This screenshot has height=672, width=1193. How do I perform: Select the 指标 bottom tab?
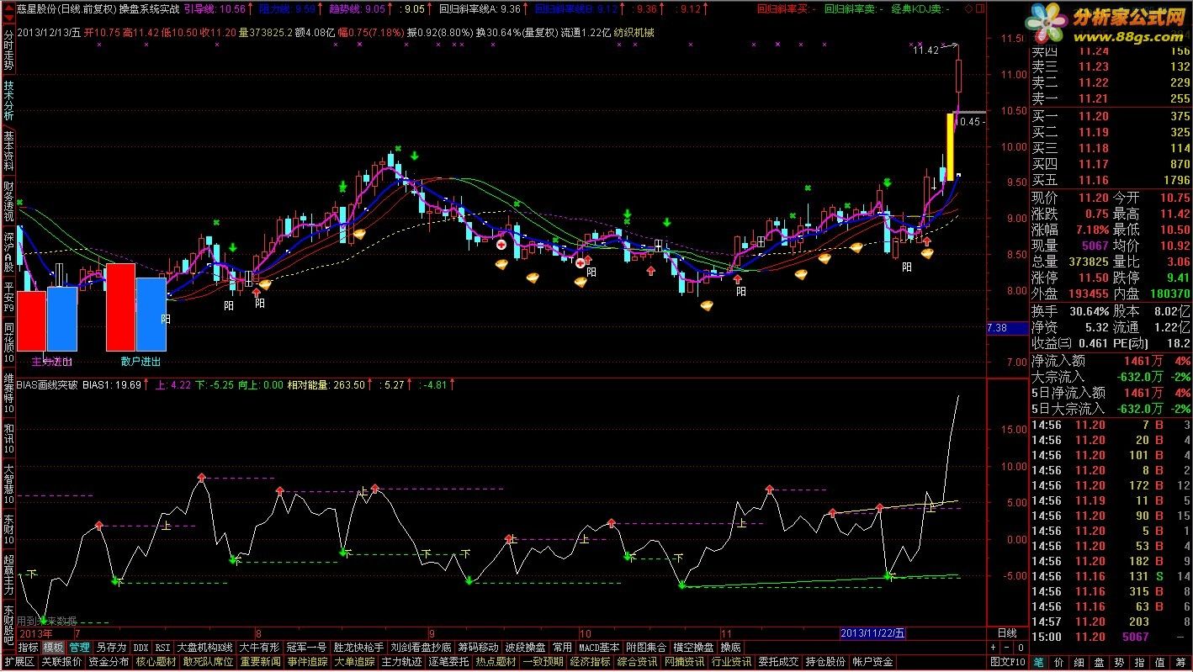[29, 648]
